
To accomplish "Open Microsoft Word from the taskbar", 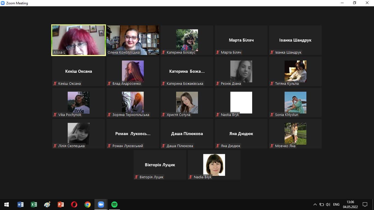I will click(20, 205).
